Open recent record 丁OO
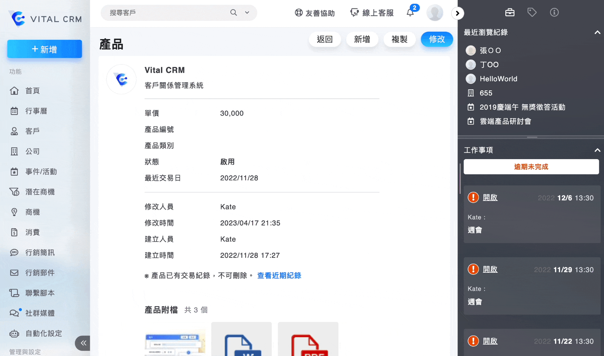The image size is (604, 356). coord(489,64)
